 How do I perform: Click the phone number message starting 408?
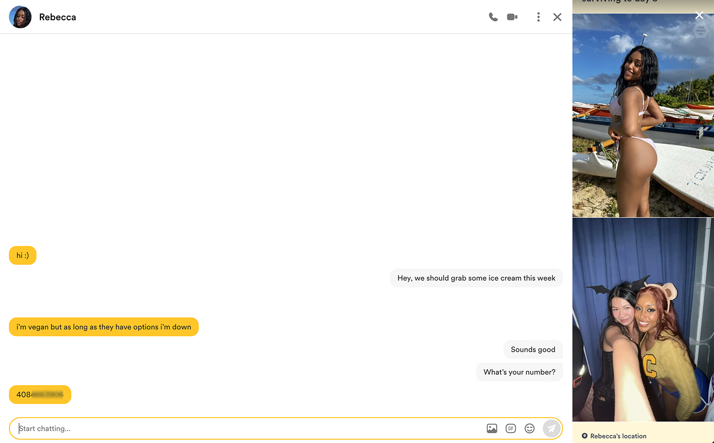pyautogui.click(x=40, y=395)
